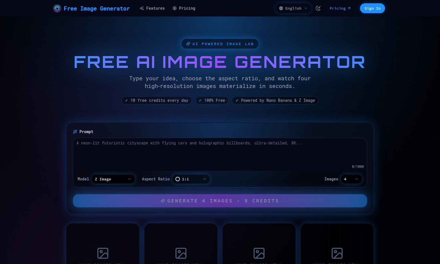Expand the English language dropdown
Image resolution: width=440 pixels, height=264 pixels.
pos(293,8)
